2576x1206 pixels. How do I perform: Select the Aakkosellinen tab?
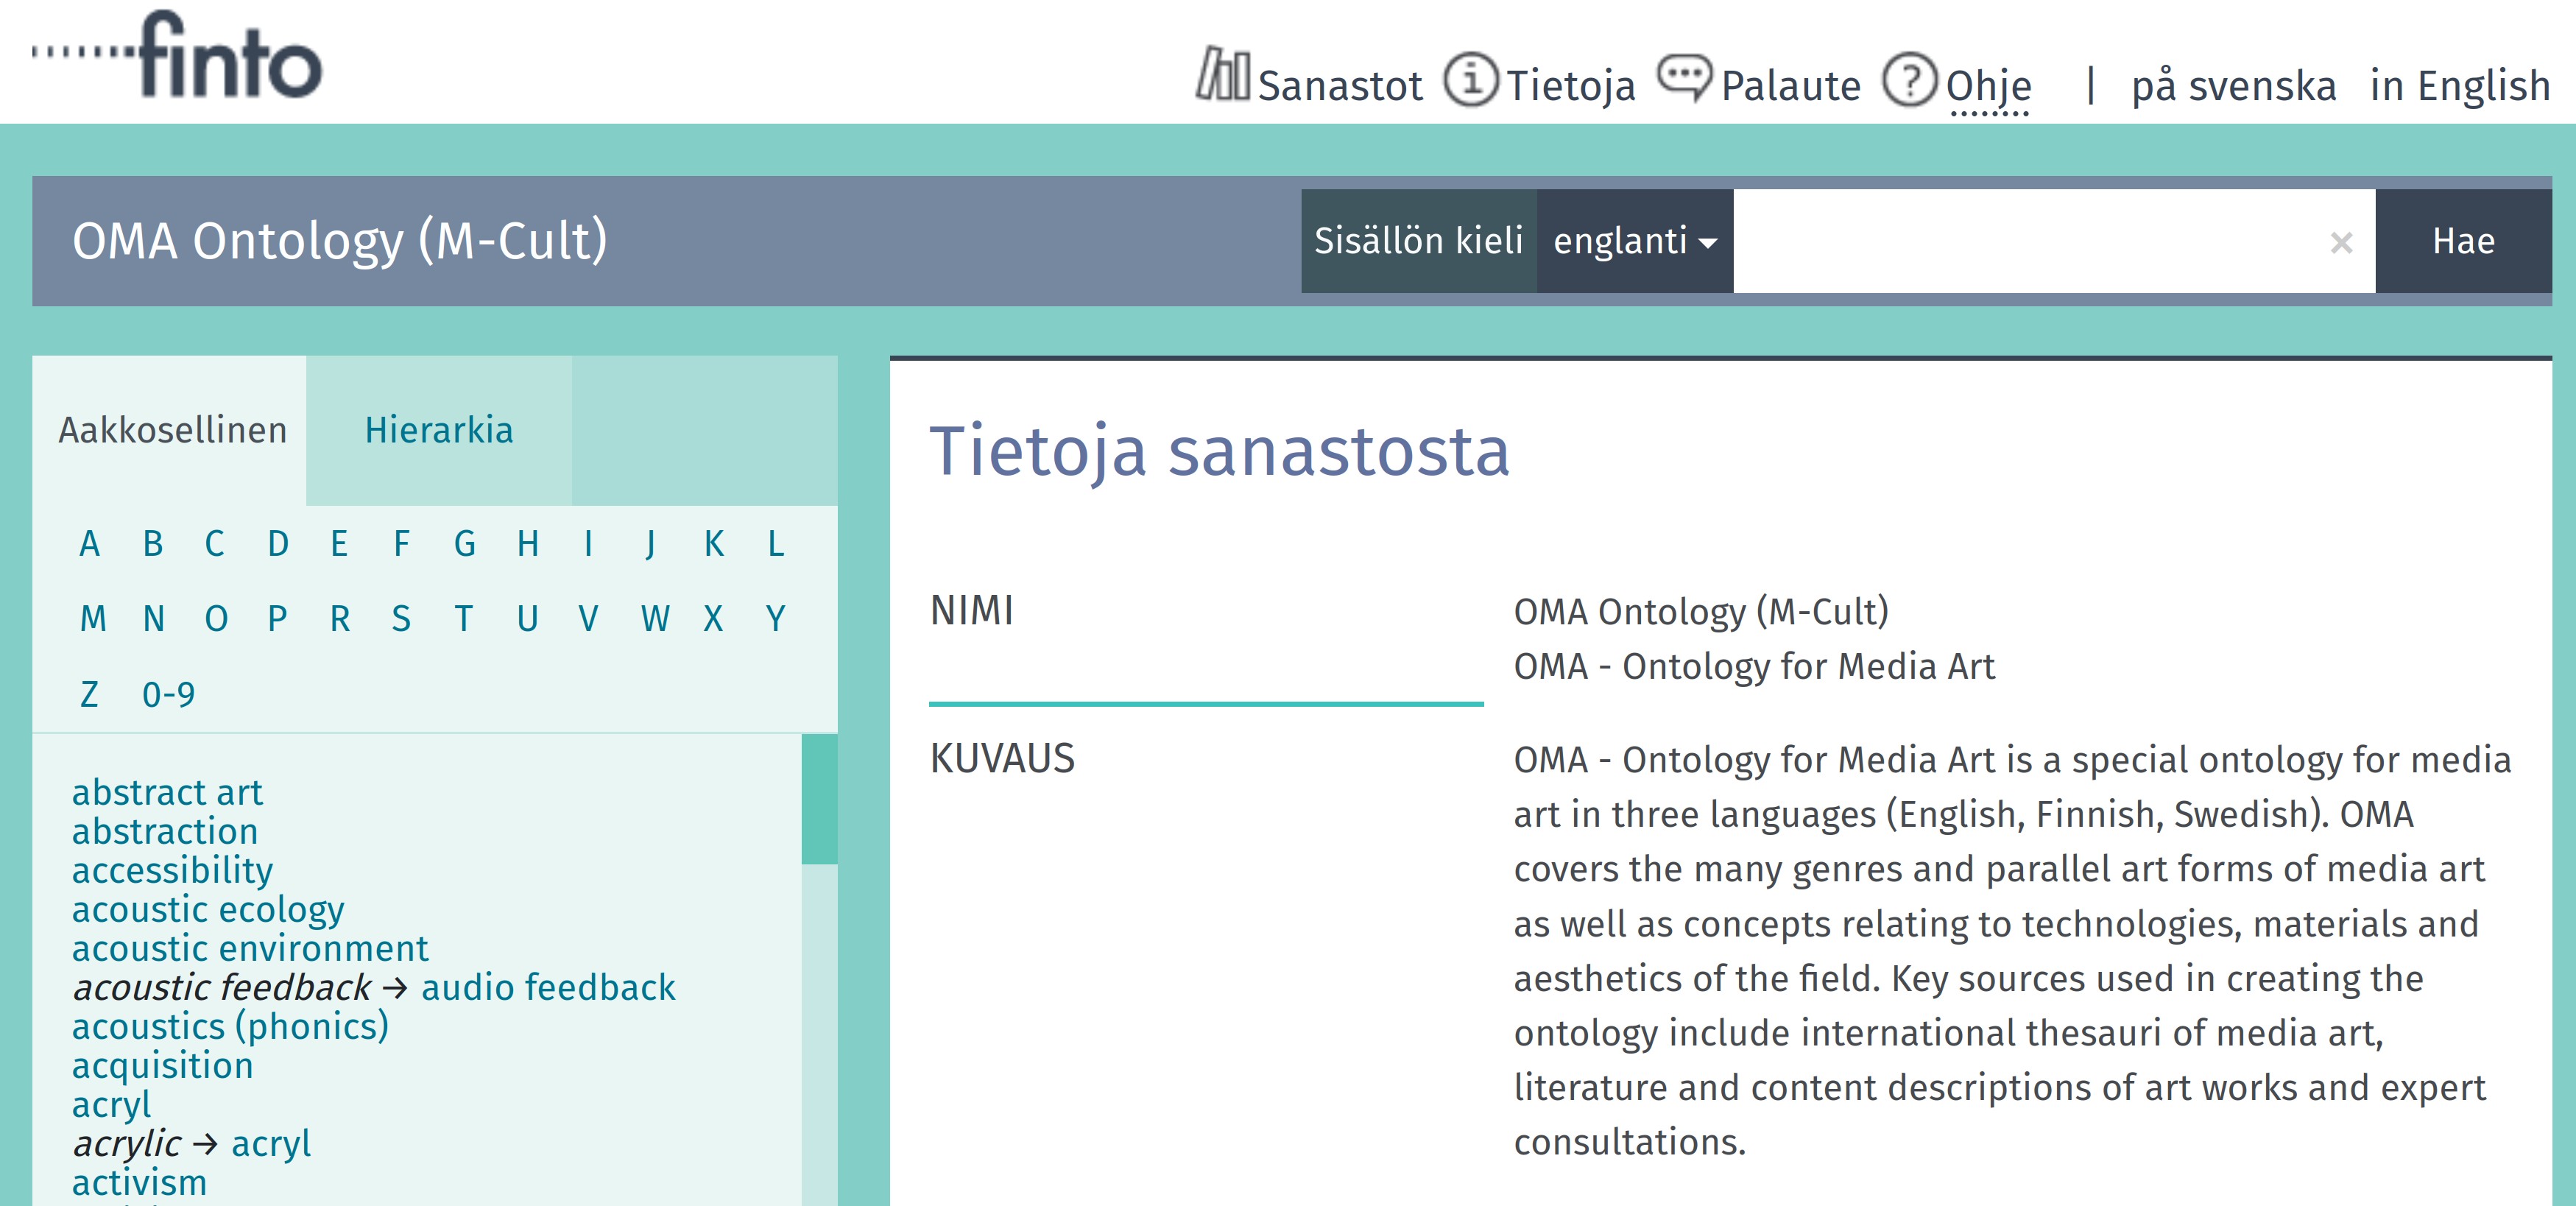(172, 430)
